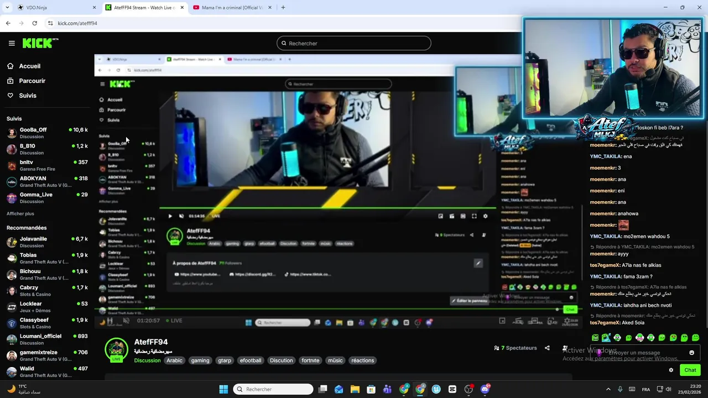Select the gtarp tag
This screenshot has height=398, width=708.
(225, 360)
